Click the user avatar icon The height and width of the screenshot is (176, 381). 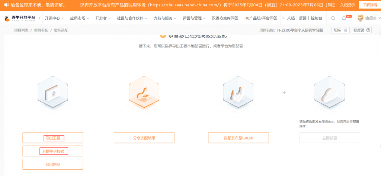(x=360, y=18)
